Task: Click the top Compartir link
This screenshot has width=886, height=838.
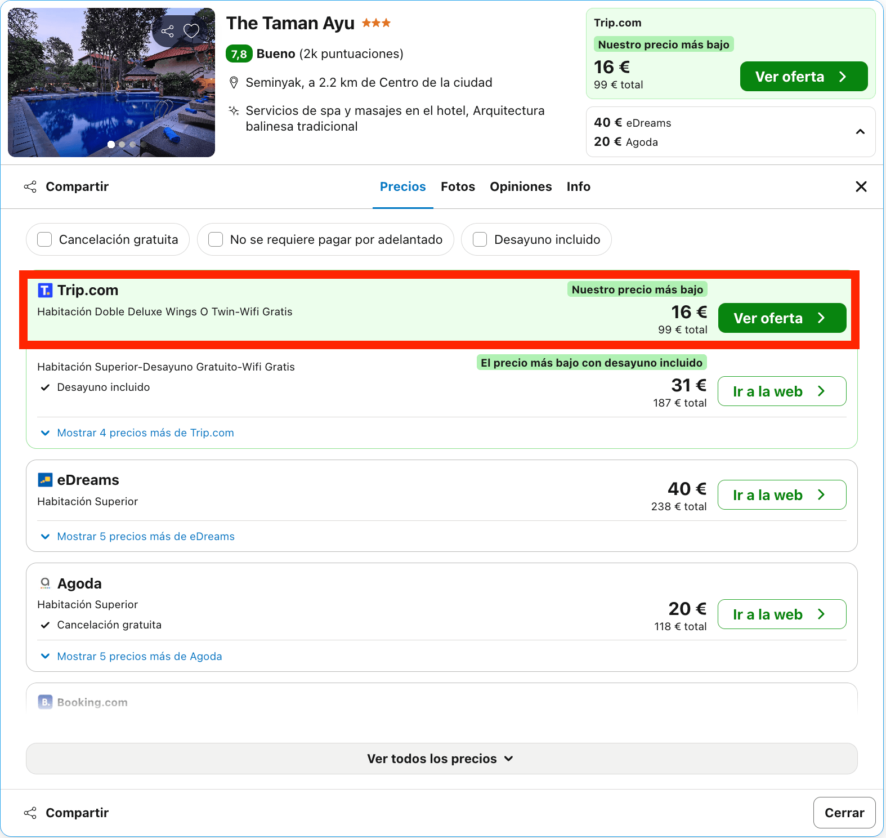Action: pyautogui.click(x=77, y=186)
